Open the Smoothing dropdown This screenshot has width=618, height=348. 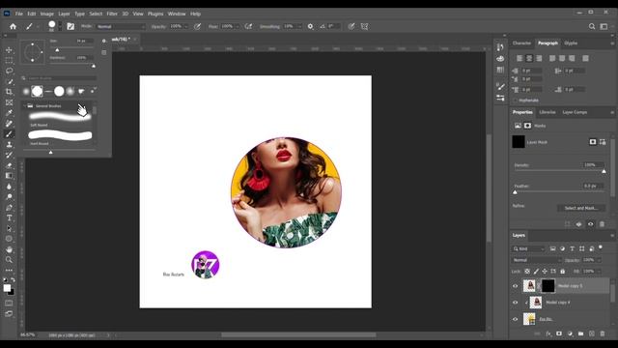(299, 26)
